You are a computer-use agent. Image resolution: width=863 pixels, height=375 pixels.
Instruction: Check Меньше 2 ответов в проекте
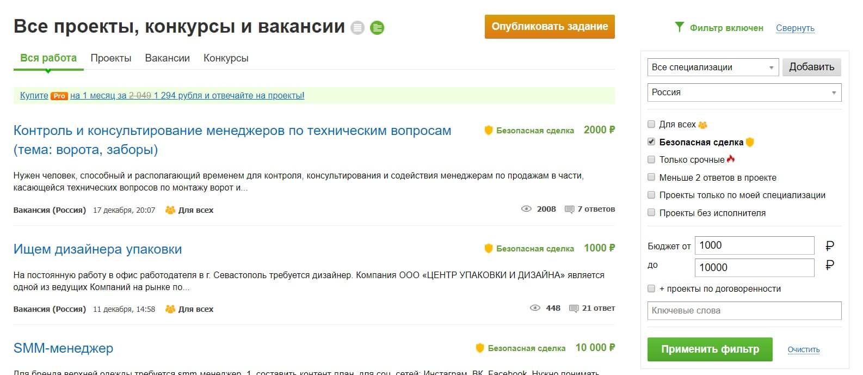[x=651, y=177]
